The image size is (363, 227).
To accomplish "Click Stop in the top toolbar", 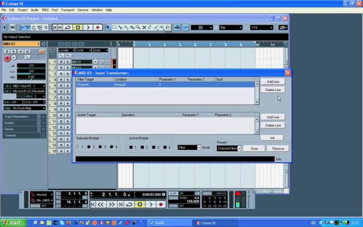I will click(x=78, y=28).
